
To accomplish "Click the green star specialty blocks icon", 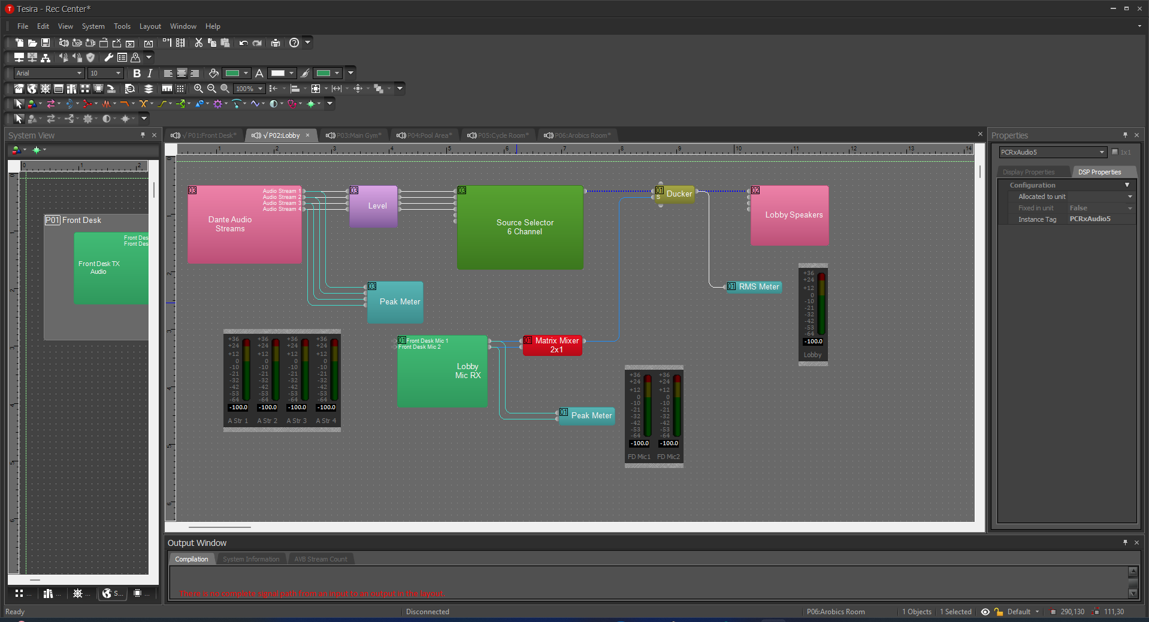I will (x=311, y=104).
